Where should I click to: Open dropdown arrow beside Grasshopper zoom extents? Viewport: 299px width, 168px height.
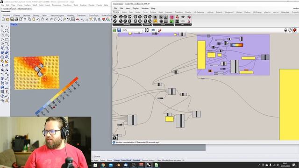pos(149,30)
